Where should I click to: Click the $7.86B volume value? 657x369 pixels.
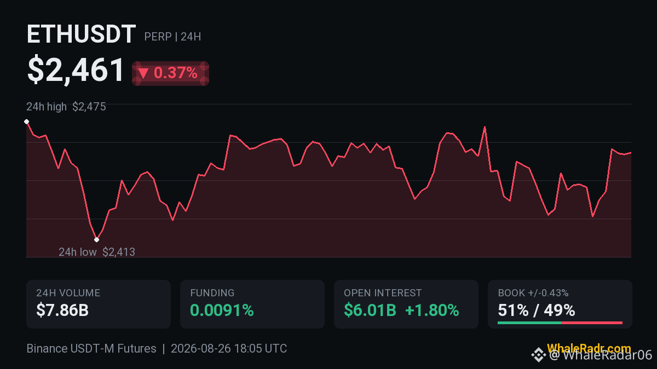coord(62,311)
